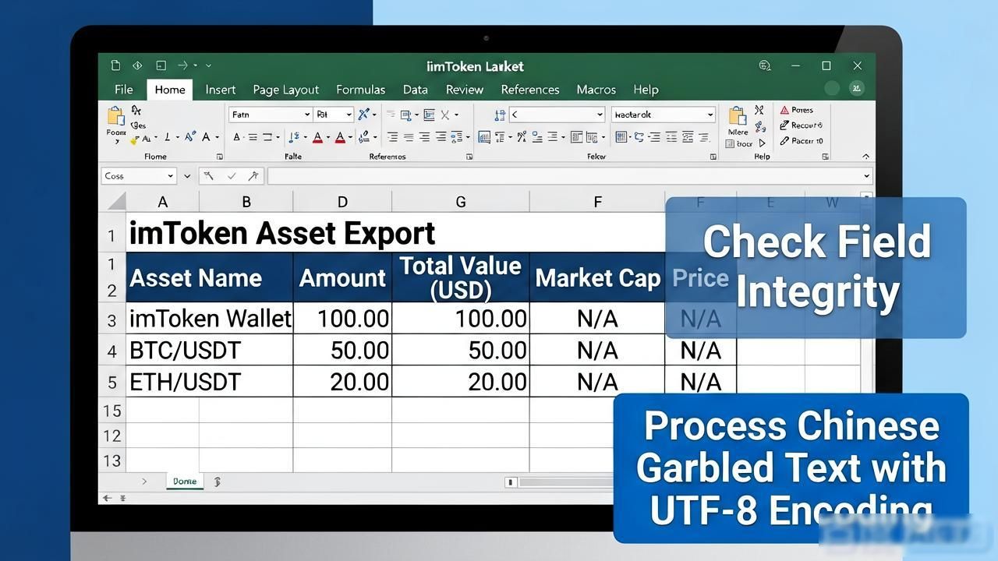Click the sheet navigation arrow left of Dome tab
This screenshot has height=561, width=998.
coord(144,482)
